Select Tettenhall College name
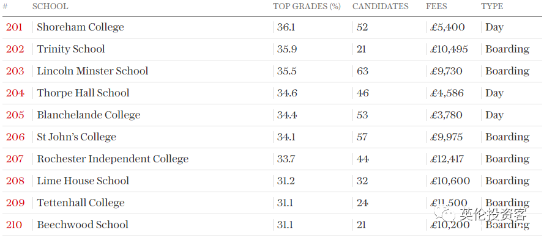Image resolution: width=544 pixels, height=238 pixels. point(81,203)
